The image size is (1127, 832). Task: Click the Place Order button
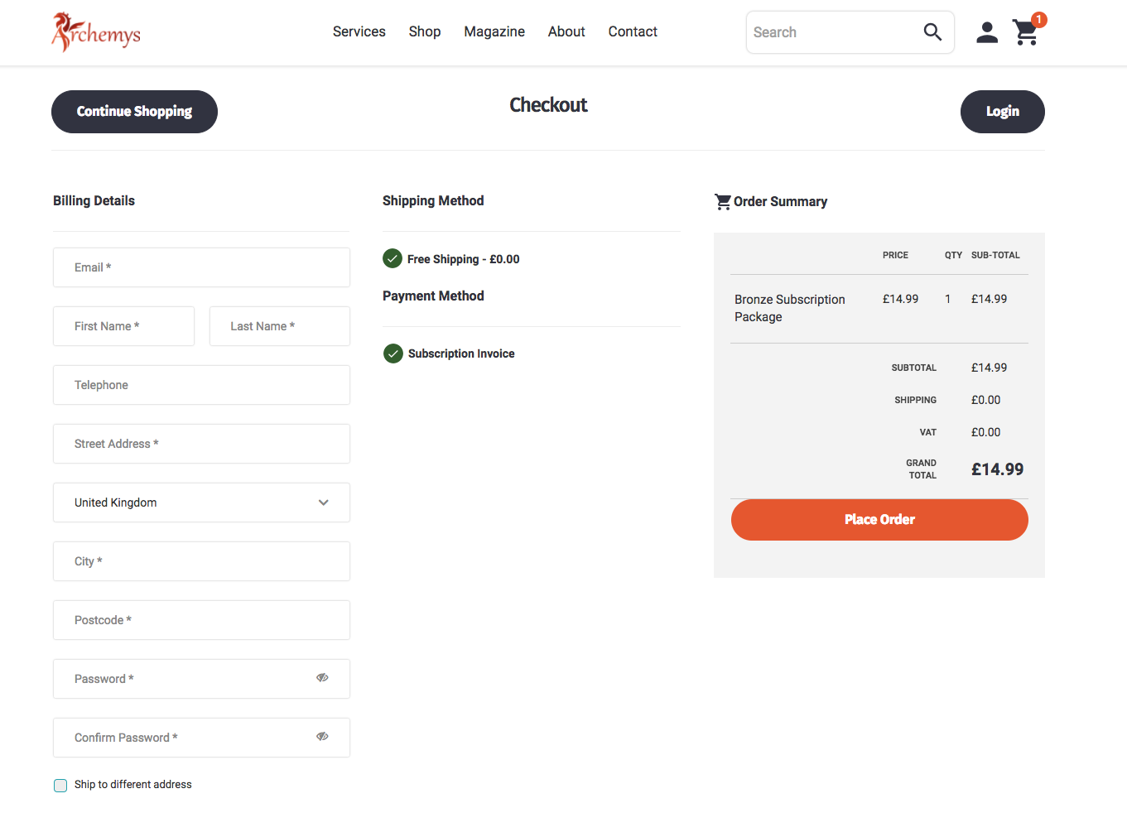tap(879, 520)
